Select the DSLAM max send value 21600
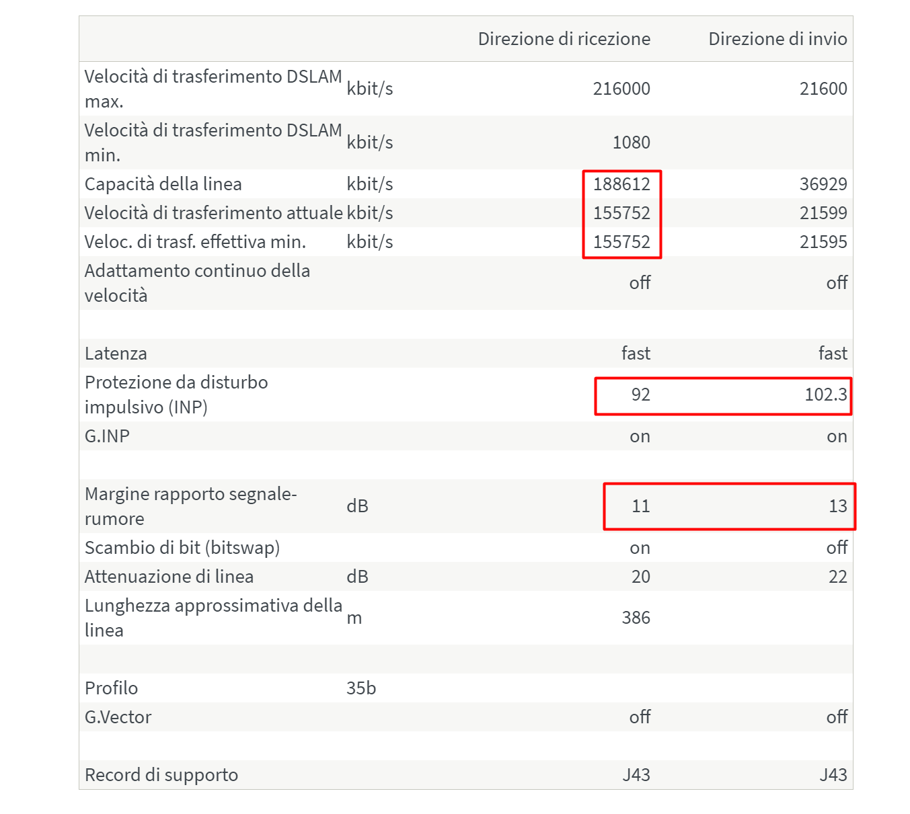 823,89
